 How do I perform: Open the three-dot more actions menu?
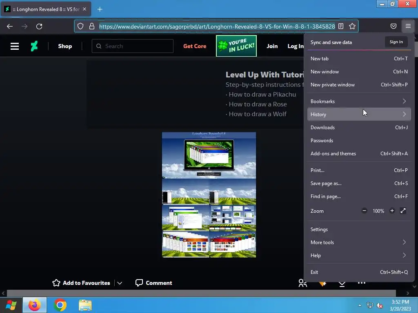coord(362,283)
